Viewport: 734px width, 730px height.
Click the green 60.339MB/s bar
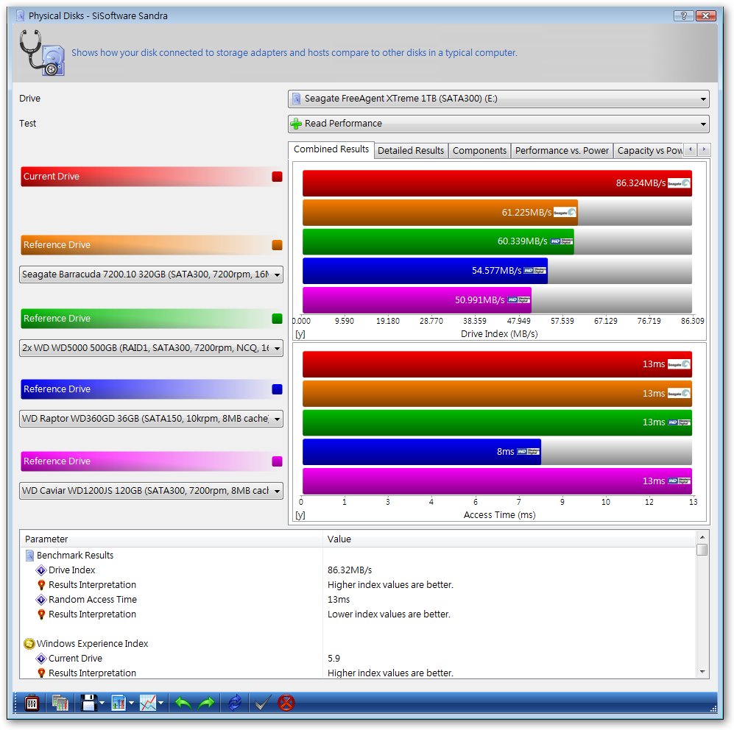click(x=438, y=242)
